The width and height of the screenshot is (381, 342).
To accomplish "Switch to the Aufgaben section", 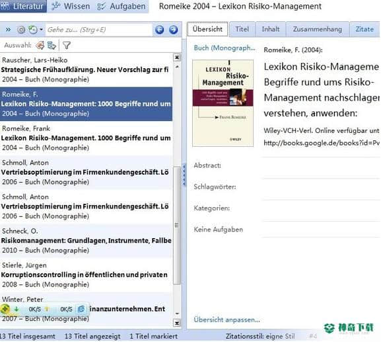I will [x=121, y=7].
